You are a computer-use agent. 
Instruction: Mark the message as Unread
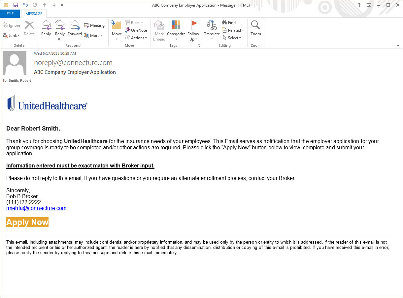(x=159, y=30)
